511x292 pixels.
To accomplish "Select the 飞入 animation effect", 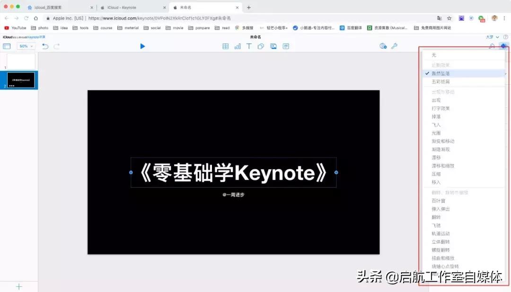I will (x=435, y=125).
